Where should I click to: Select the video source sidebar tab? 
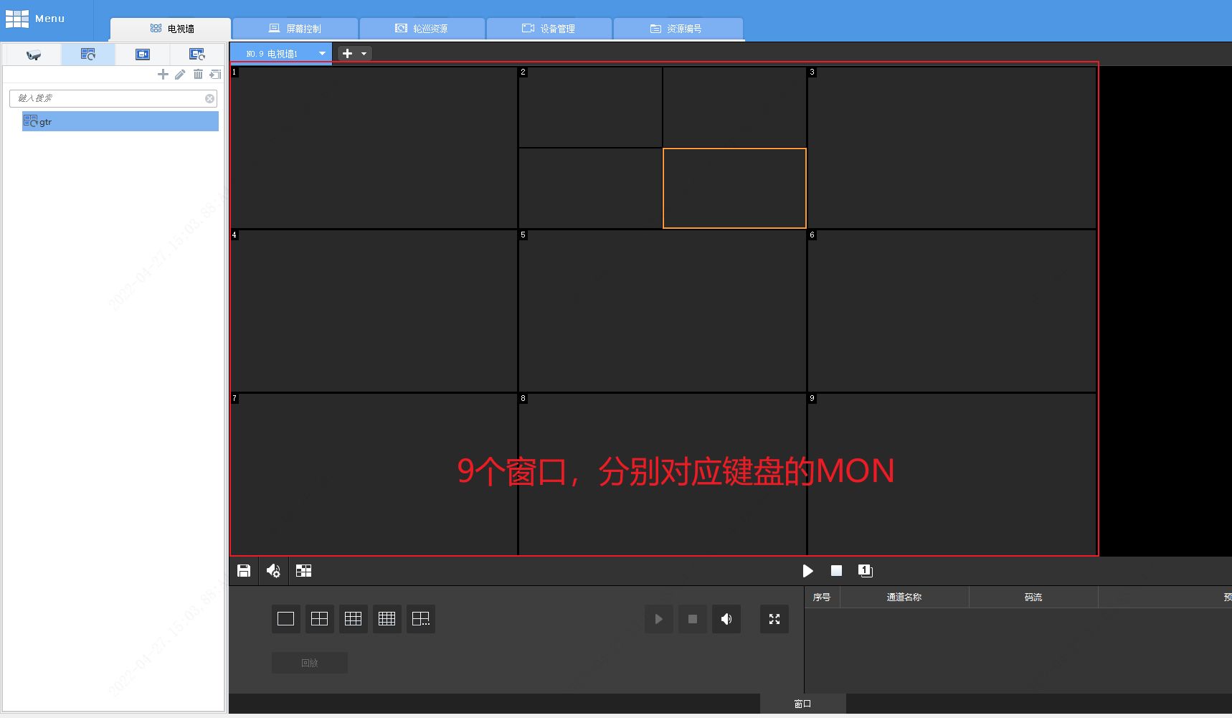point(143,55)
